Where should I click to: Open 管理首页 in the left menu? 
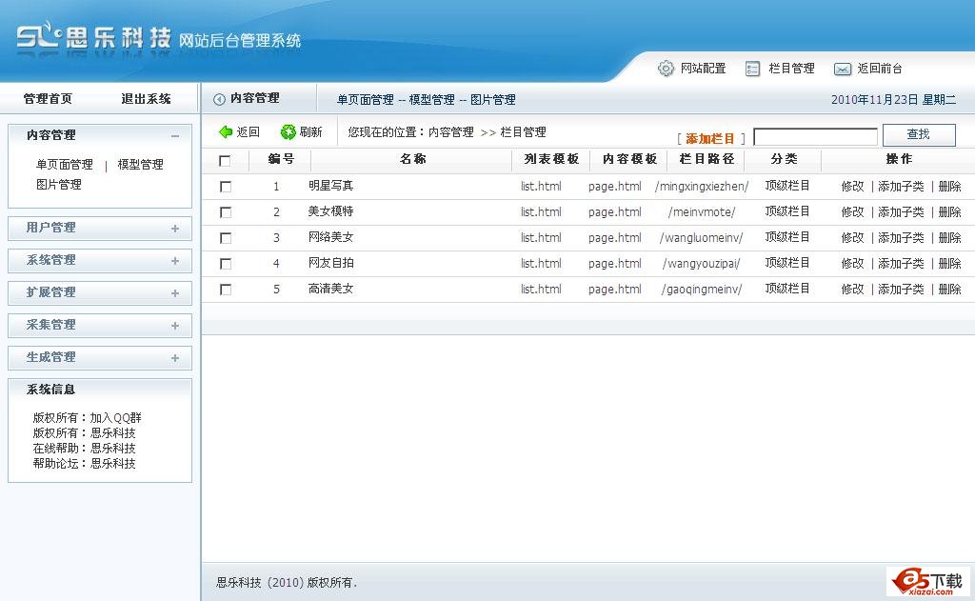(x=49, y=98)
